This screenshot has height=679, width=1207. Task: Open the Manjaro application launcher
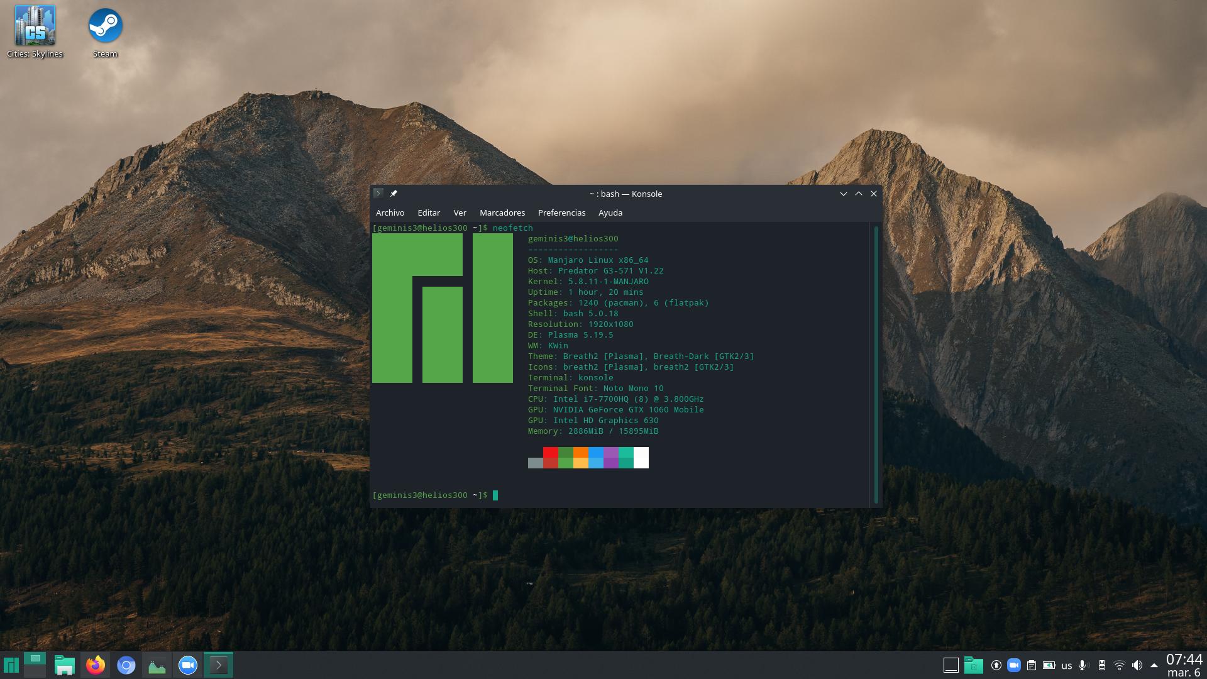pos(11,665)
